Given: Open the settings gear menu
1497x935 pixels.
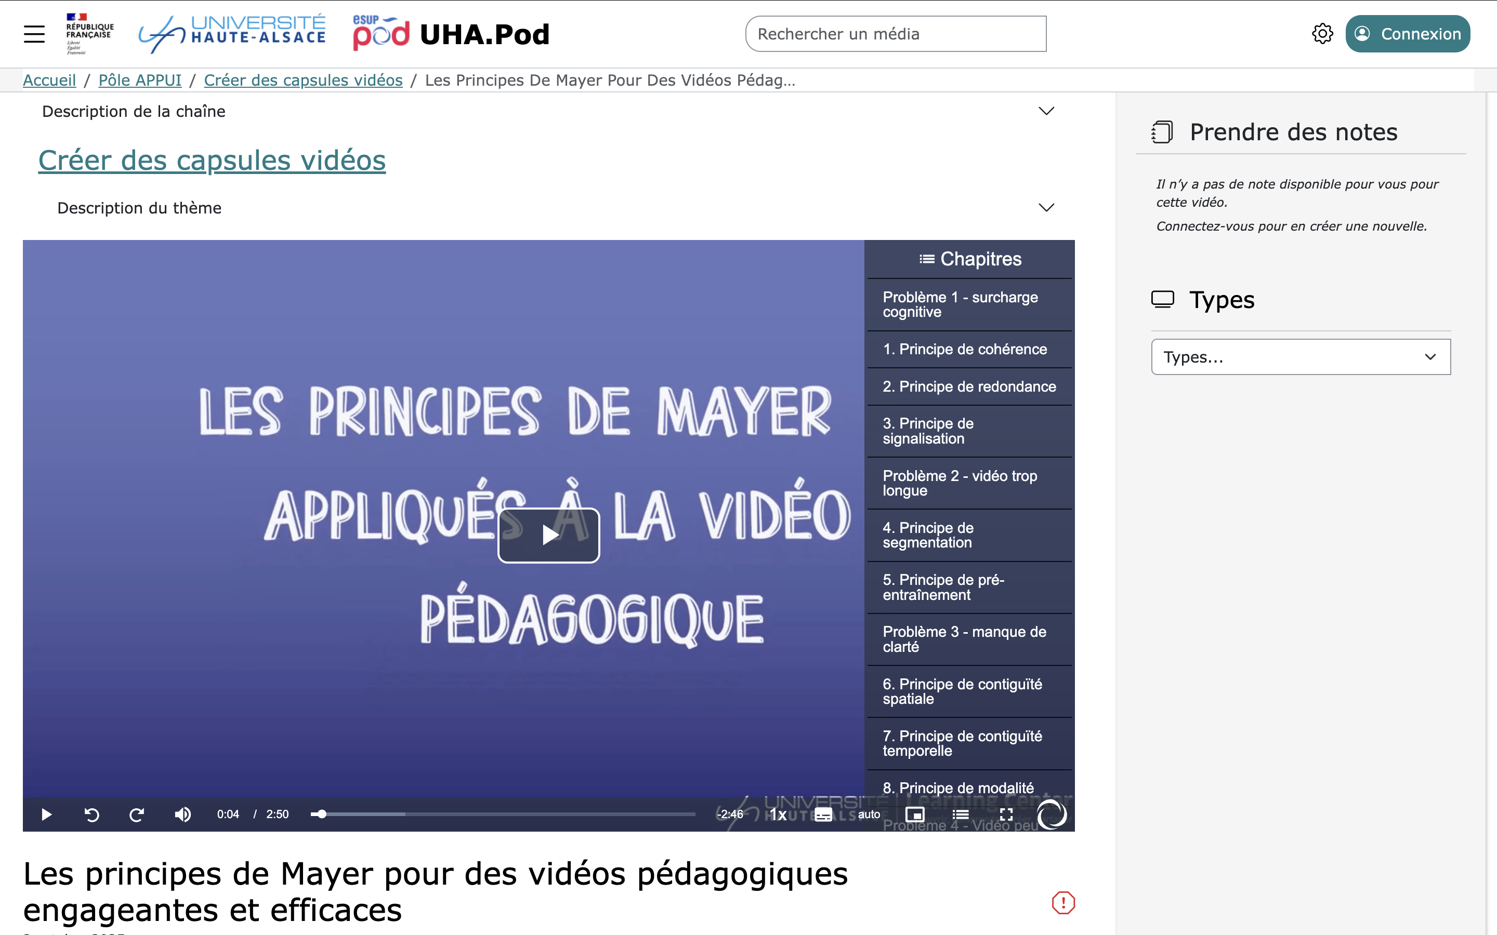Looking at the screenshot, I should click(x=1322, y=34).
